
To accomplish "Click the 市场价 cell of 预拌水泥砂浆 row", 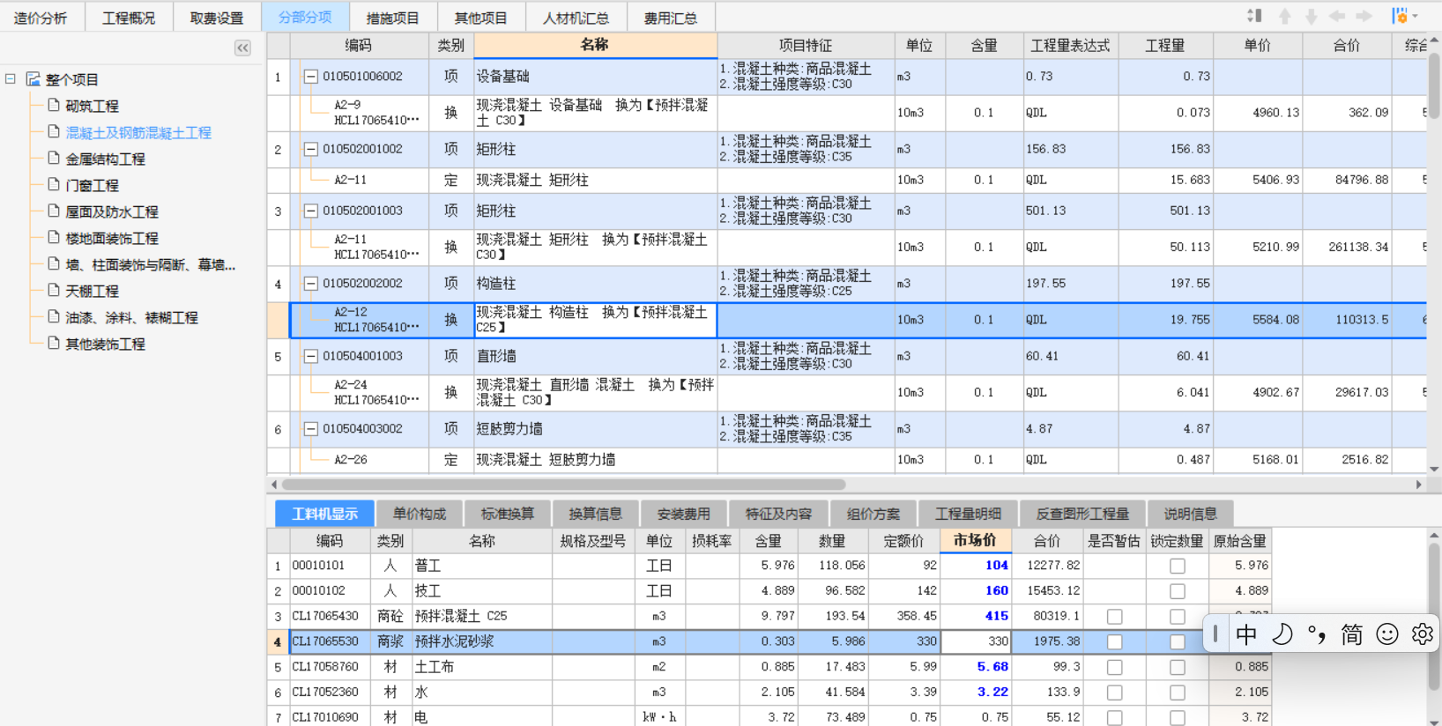I will click(x=976, y=641).
